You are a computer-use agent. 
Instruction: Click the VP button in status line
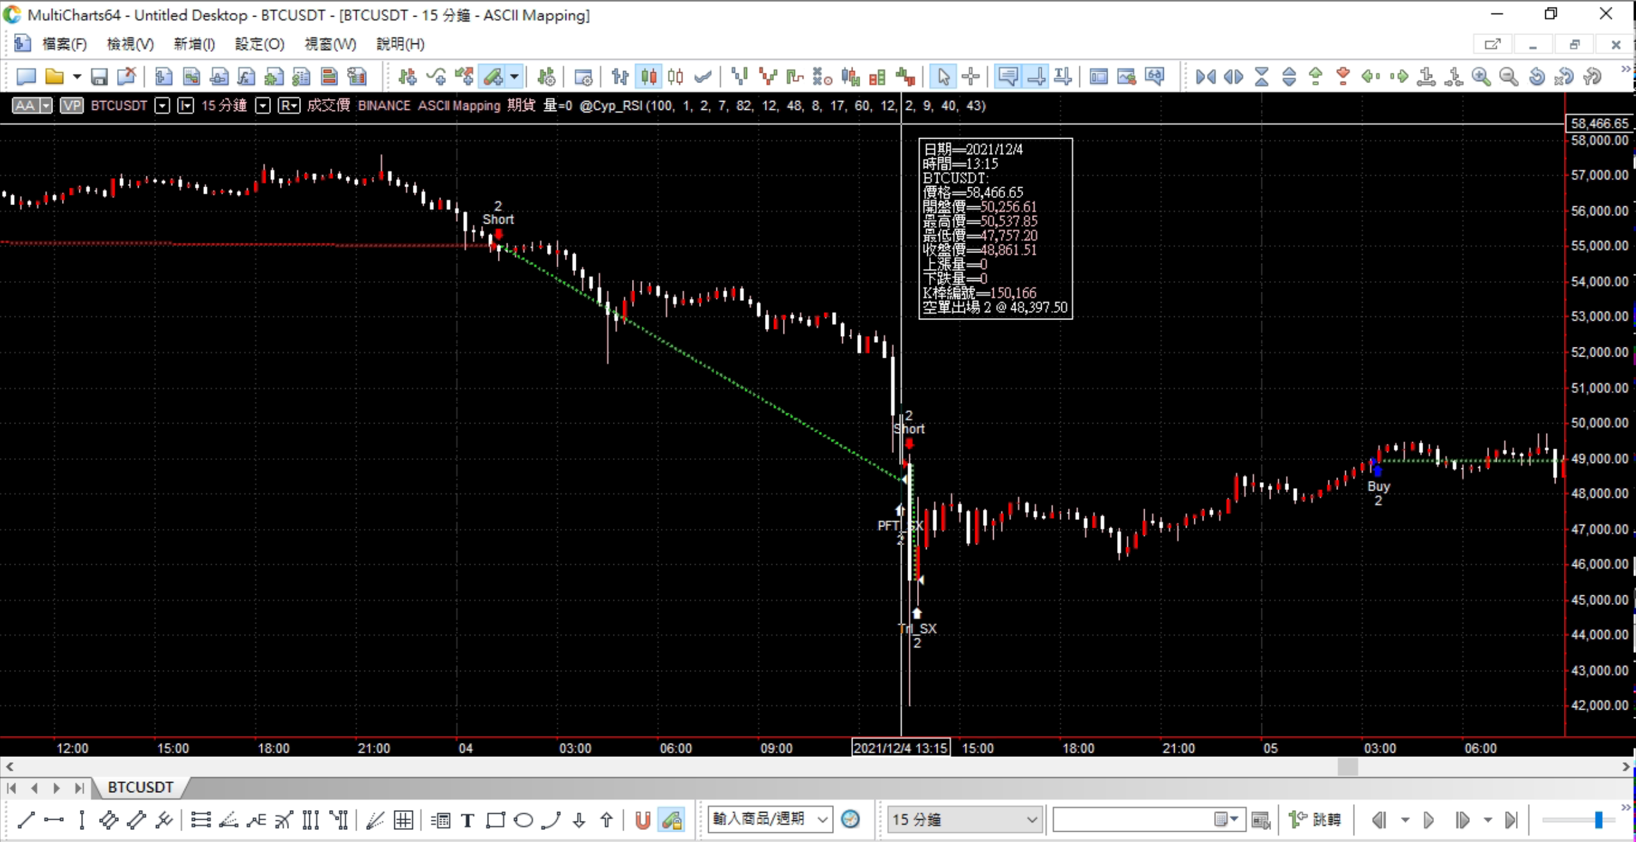(x=72, y=106)
